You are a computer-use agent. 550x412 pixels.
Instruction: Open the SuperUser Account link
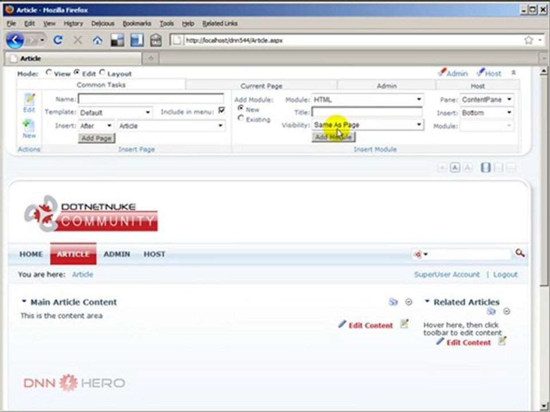click(446, 274)
